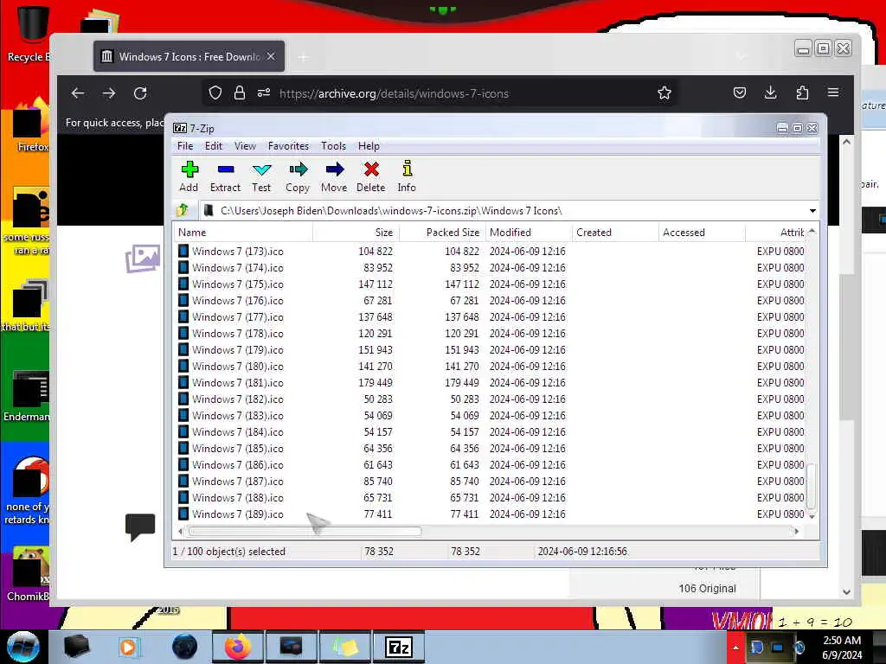Click the Copy toolbar icon

(x=298, y=176)
